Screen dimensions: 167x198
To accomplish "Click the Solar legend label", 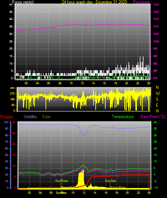I will (x=46, y=117).
